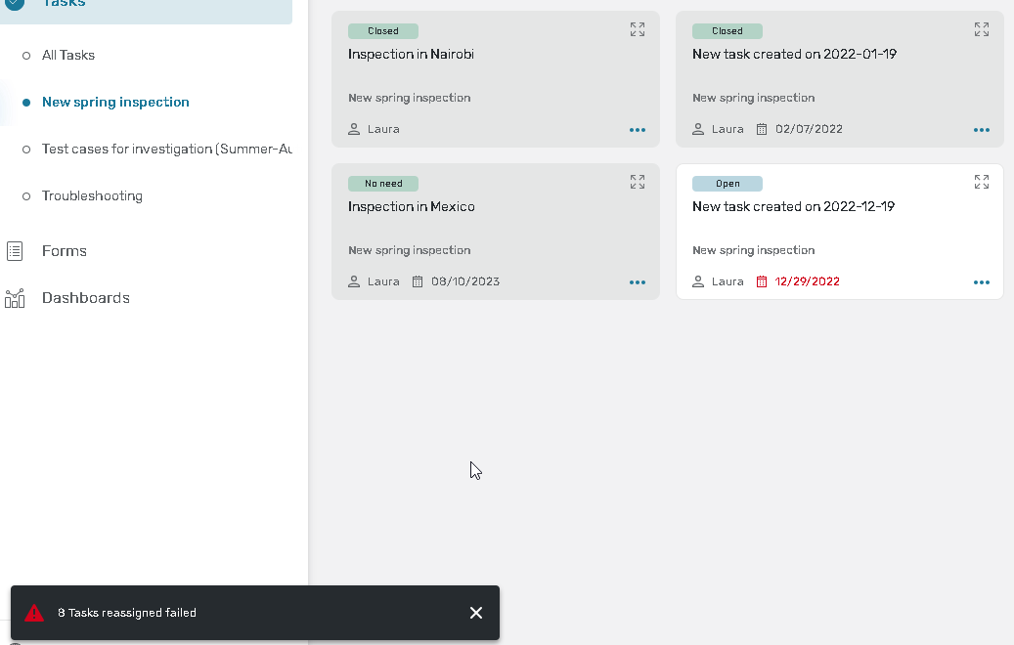The height and width of the screenshot is (645, 1014).
Task: Click the Dashboards chart icon in sidebar
Action: pyautogui.click(x=15, y=298)
